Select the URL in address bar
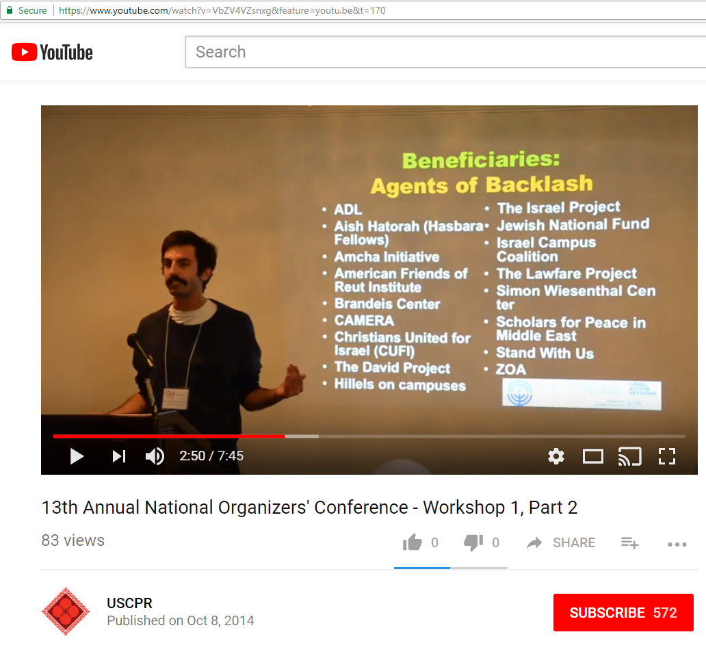Image resolution: width=706 pixels, height=656 pixels. (222, 10)
